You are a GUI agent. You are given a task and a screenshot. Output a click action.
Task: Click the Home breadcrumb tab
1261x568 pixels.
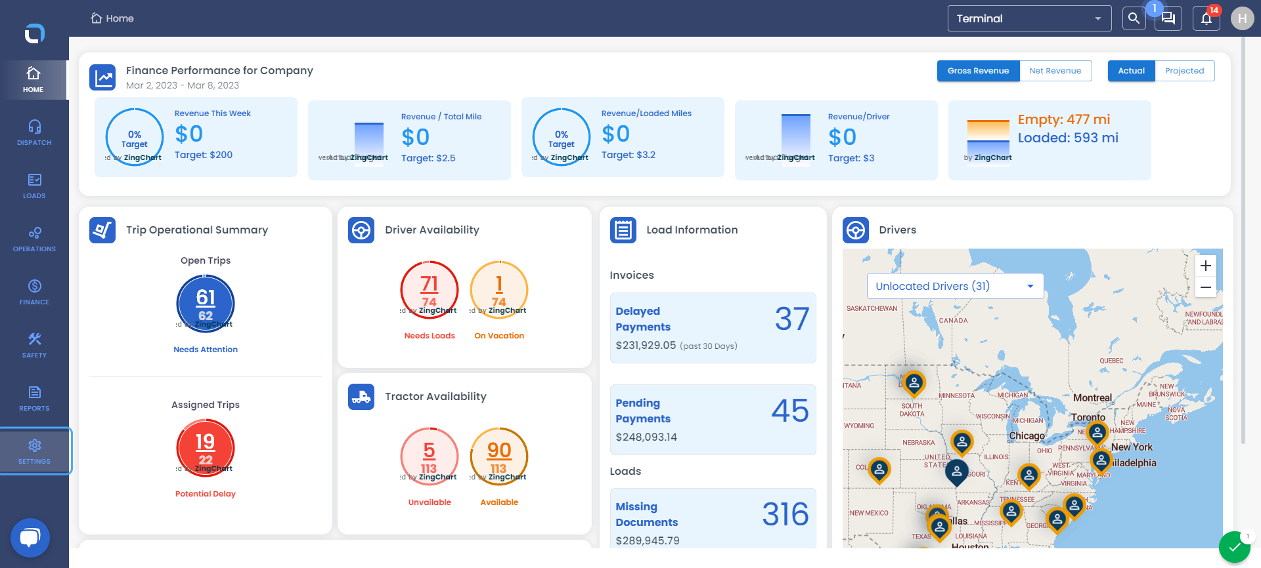[x=112, y=18]
